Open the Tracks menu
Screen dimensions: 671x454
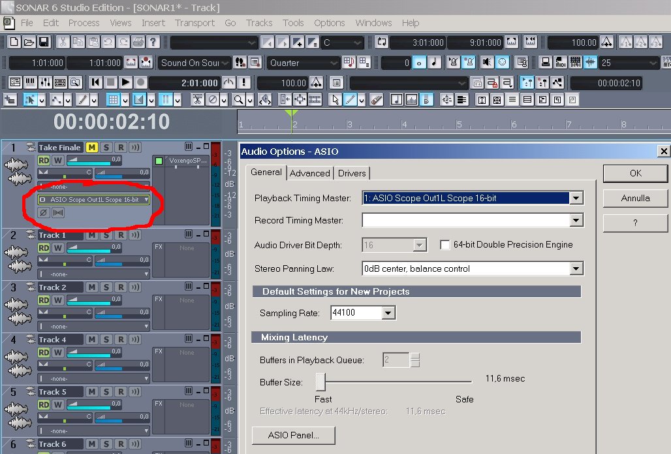259,23
